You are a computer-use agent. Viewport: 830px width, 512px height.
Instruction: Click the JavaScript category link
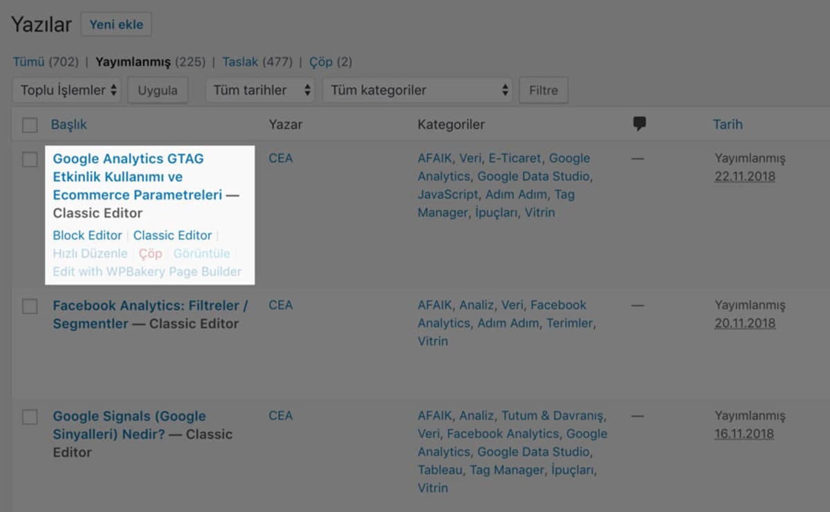448,195
